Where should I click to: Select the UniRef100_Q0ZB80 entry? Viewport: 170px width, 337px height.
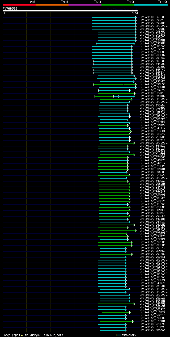tap(152, 254)
